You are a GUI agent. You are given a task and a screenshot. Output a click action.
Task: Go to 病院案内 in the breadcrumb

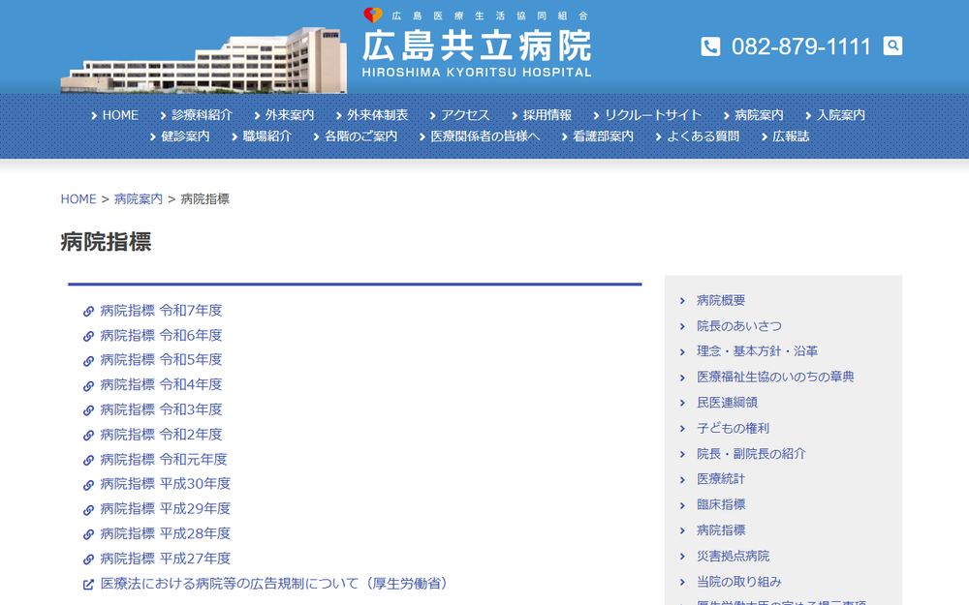(139, 198)
